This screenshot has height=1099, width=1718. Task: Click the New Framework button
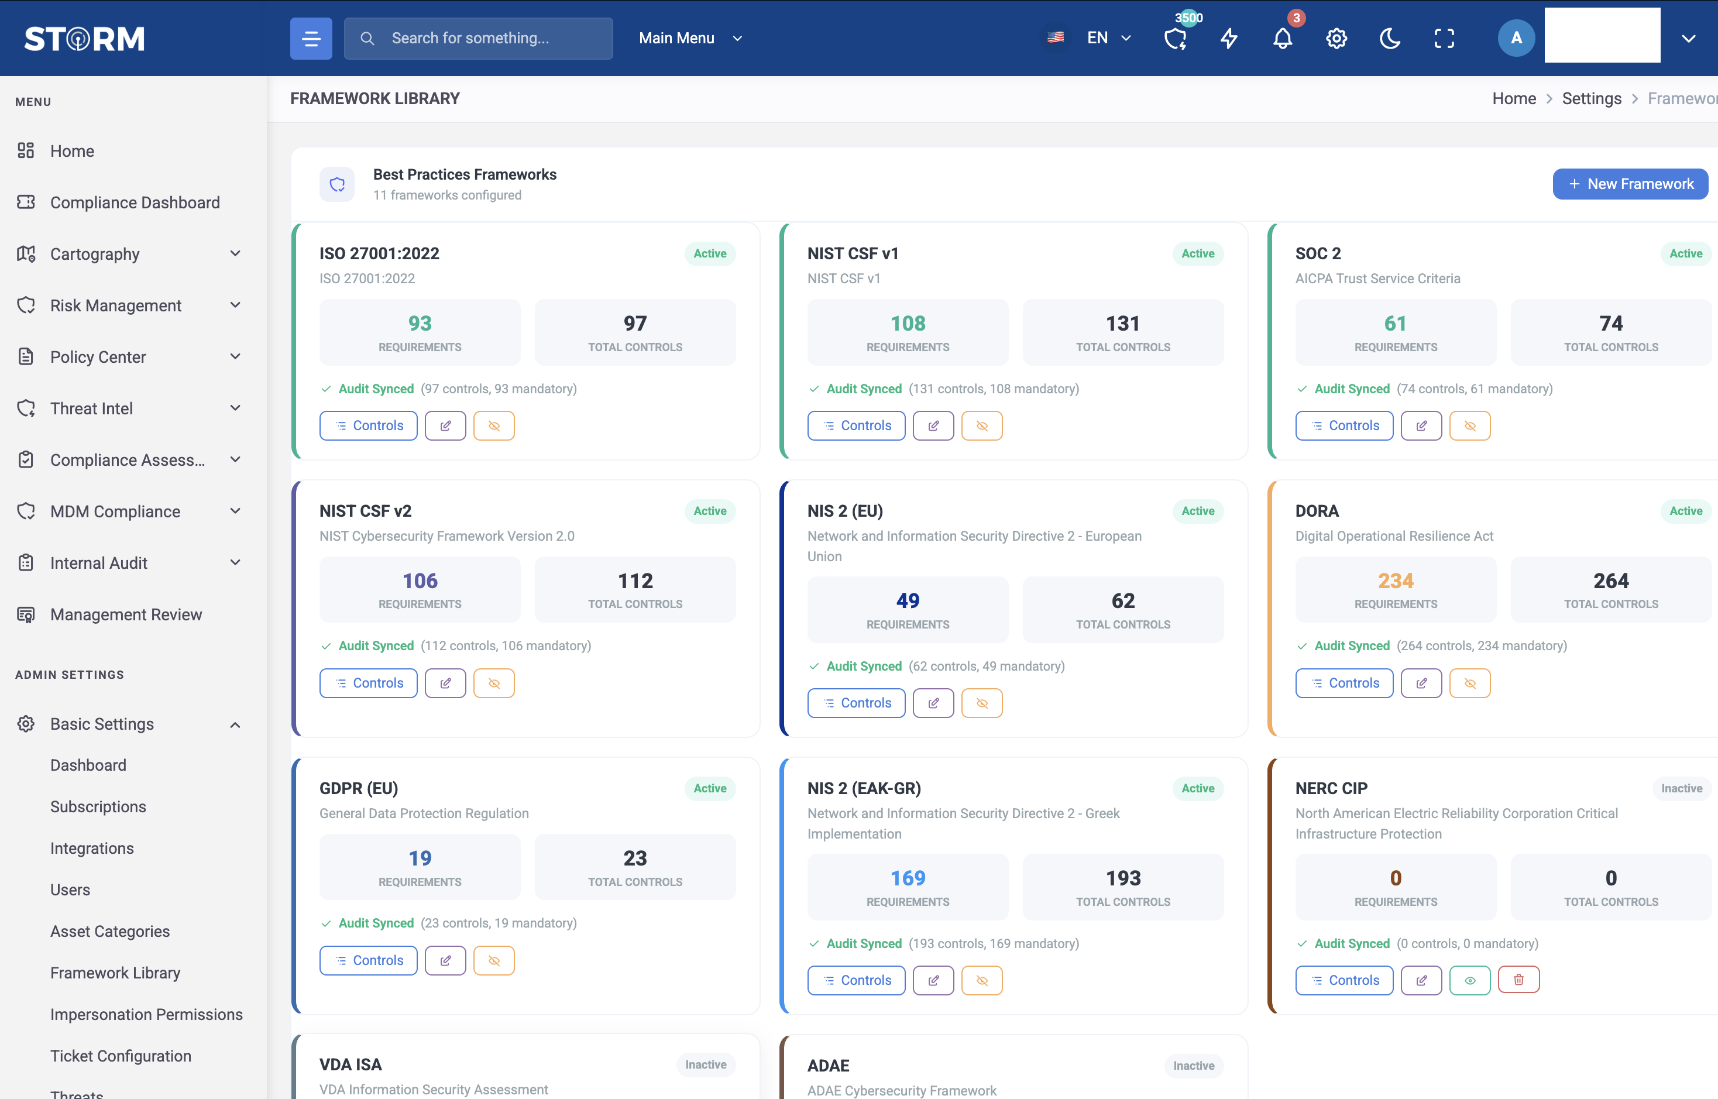pyautogui.click(x=1630, y=184)
